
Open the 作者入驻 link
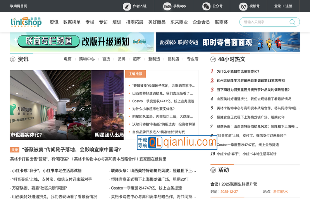click(x=139, y=6)
